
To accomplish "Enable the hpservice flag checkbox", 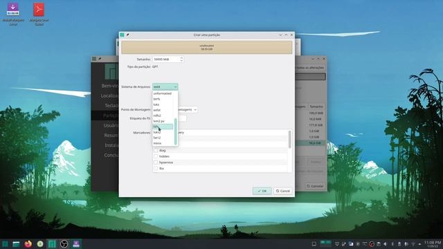I will (156, 163).
